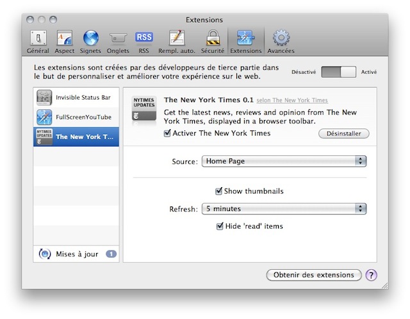The height and width of the screenshot is (319, 410).
Task: Click the Désinstaller button
Action: pyautogui.click(x=344, y=134)
